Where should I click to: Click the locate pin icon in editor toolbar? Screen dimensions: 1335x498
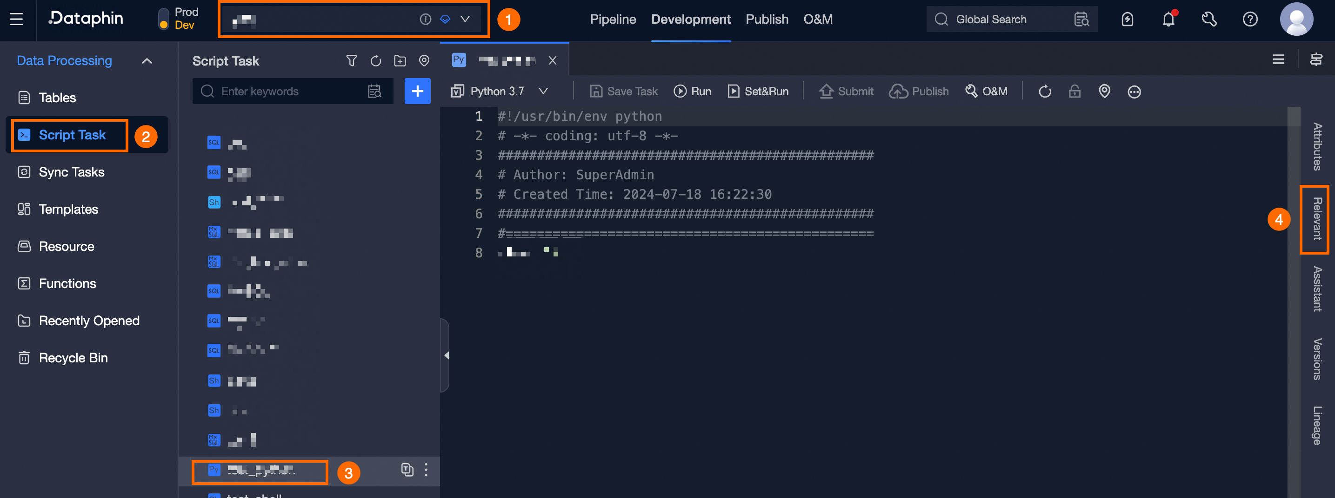(1104, 91)
